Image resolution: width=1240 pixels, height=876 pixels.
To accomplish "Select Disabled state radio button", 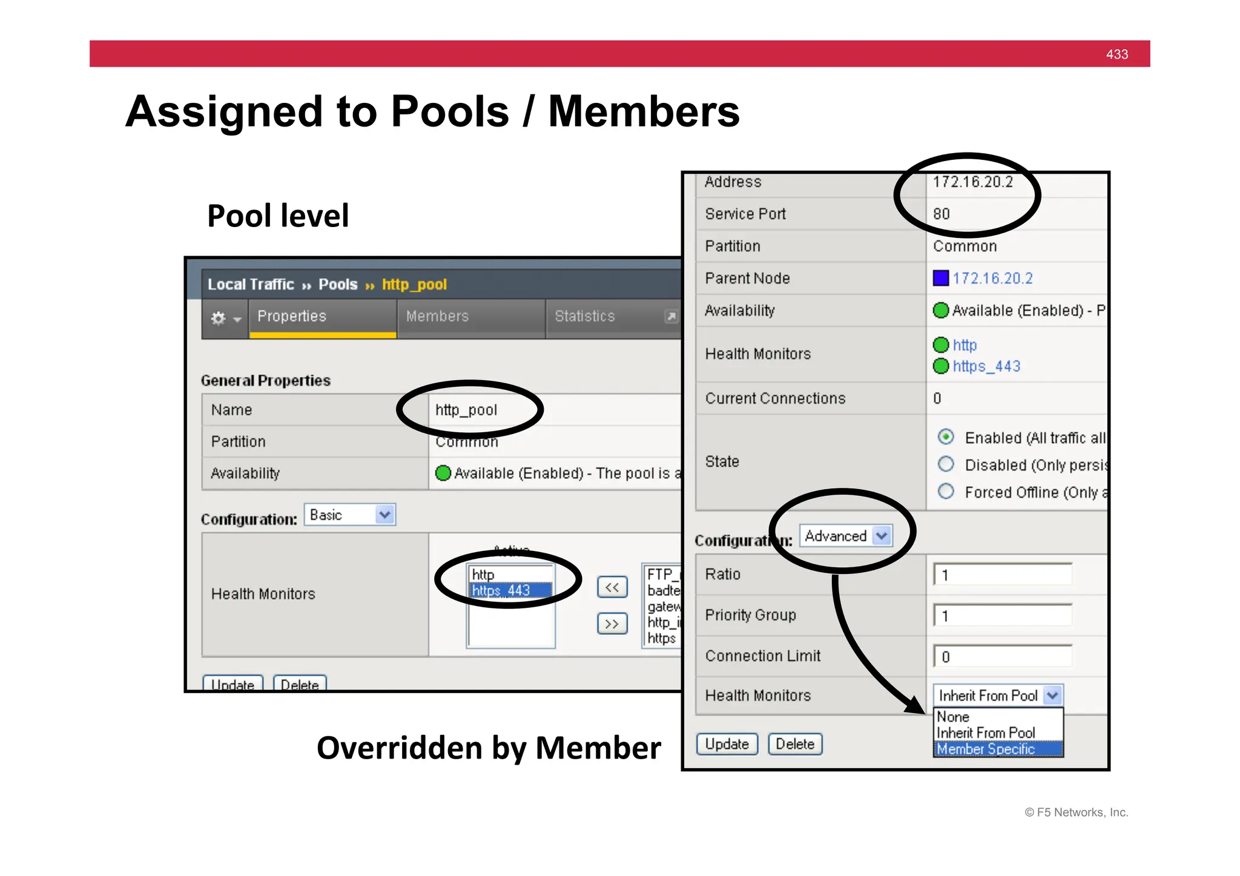I will click(946, 464).
